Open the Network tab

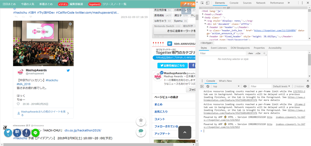(261, 3)
